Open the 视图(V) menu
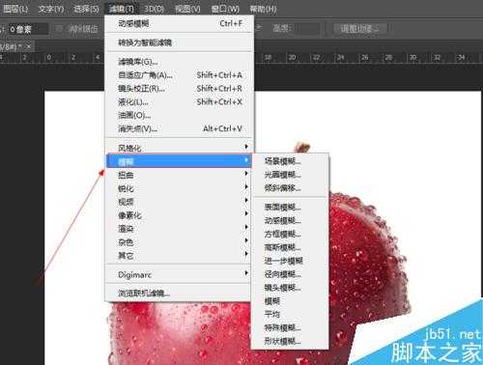 tap(187, 9)
